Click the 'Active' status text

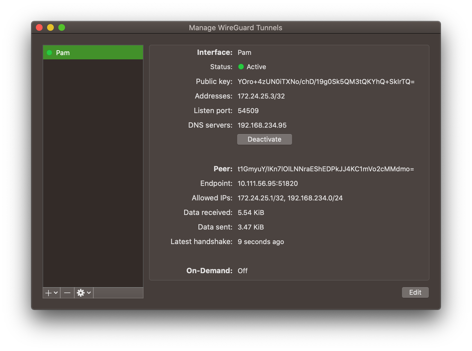tap(256, 67)
